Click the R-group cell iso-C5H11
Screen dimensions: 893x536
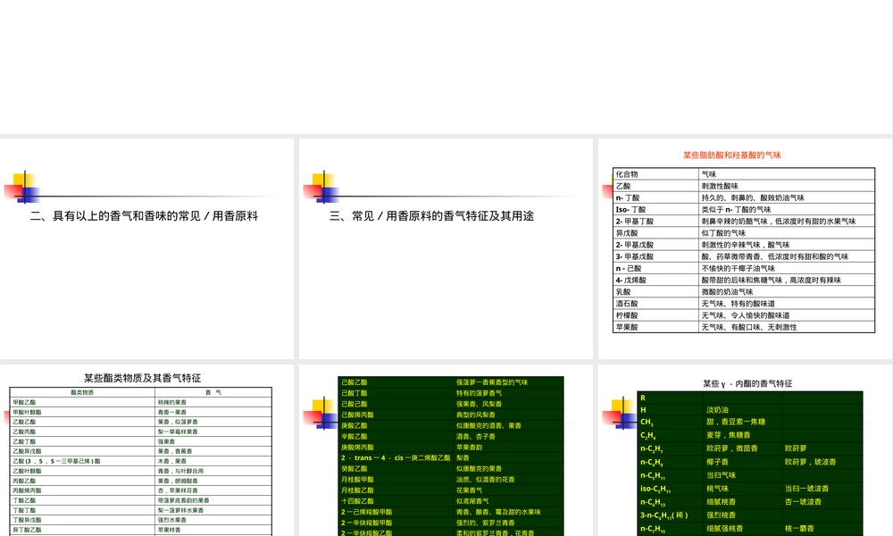point(671,489)
